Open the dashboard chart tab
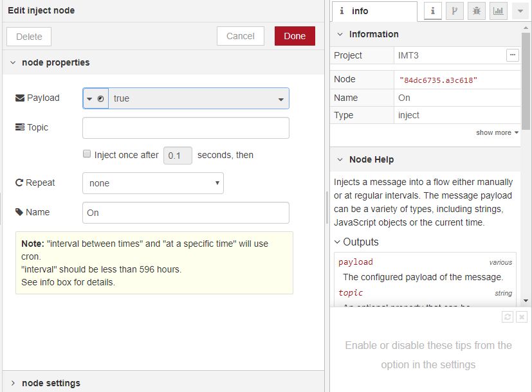The height and width of the screenshot is (392, 532). (498, 11)
